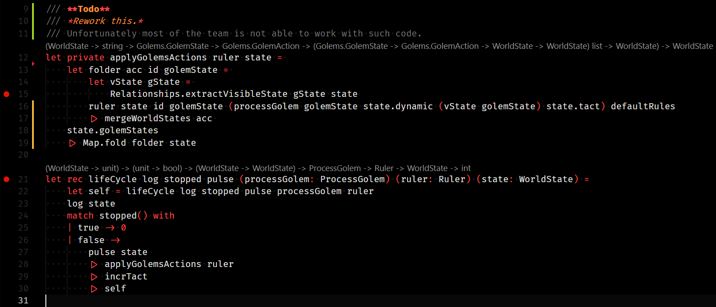Click the Relationships.extractVisibleState identifier

click(x=199, y=94)
